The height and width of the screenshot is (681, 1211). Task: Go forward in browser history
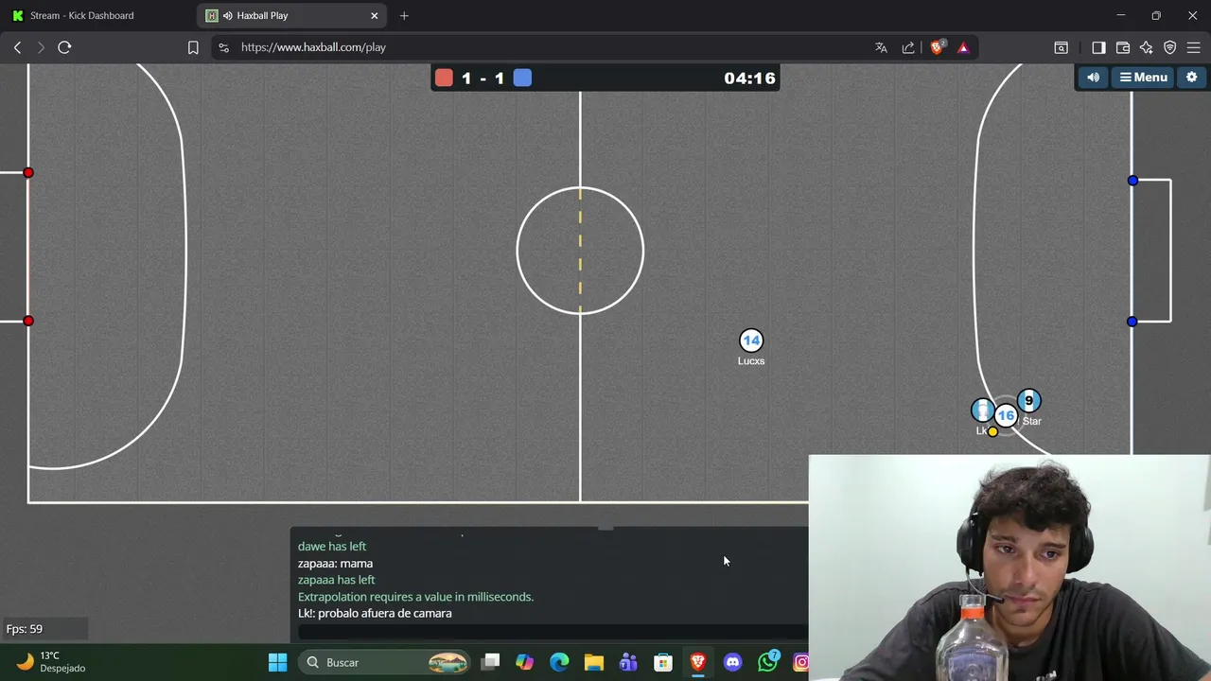tap(41, 47)
